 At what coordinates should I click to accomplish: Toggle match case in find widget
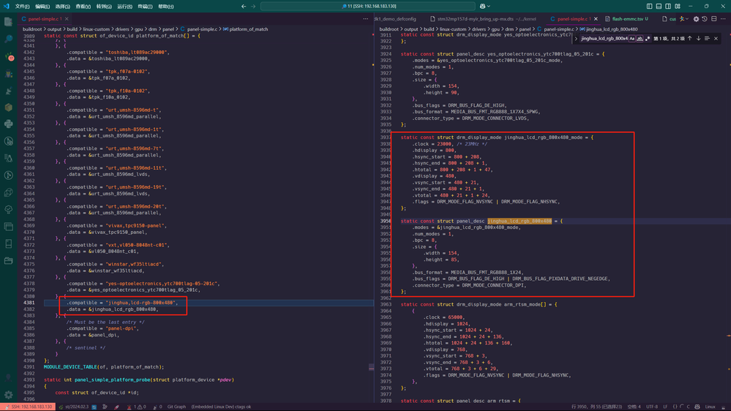click(632, 39)
